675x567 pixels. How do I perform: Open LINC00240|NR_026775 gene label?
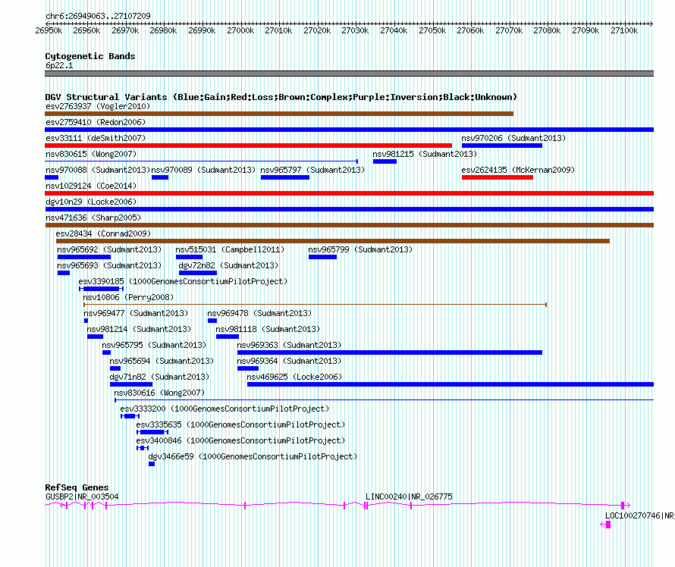409,497
